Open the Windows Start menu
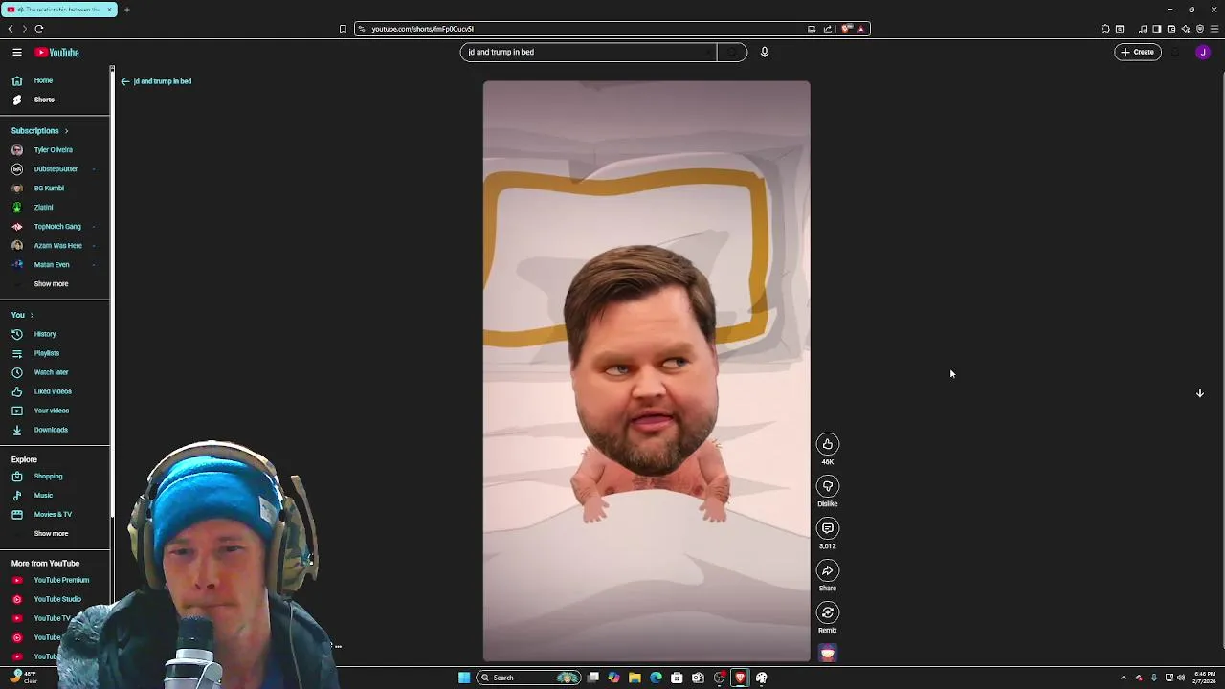Screen dimensions: 1225x689 pyautogui.click(x=464, y=678)
